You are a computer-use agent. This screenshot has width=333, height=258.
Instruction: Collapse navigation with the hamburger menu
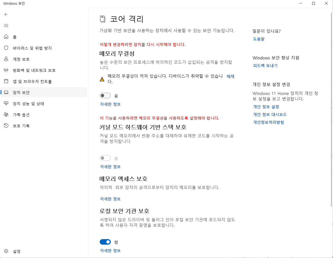[6, 25]
